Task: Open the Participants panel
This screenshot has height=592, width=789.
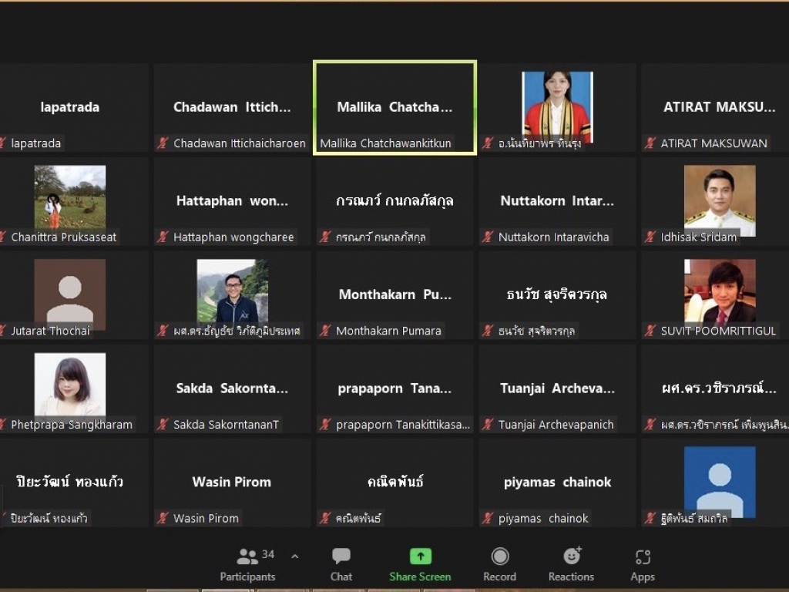Action: (247, 564)
